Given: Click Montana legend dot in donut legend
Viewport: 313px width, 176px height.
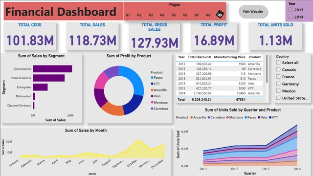Looking at the screenshot, I should [152, 102].
